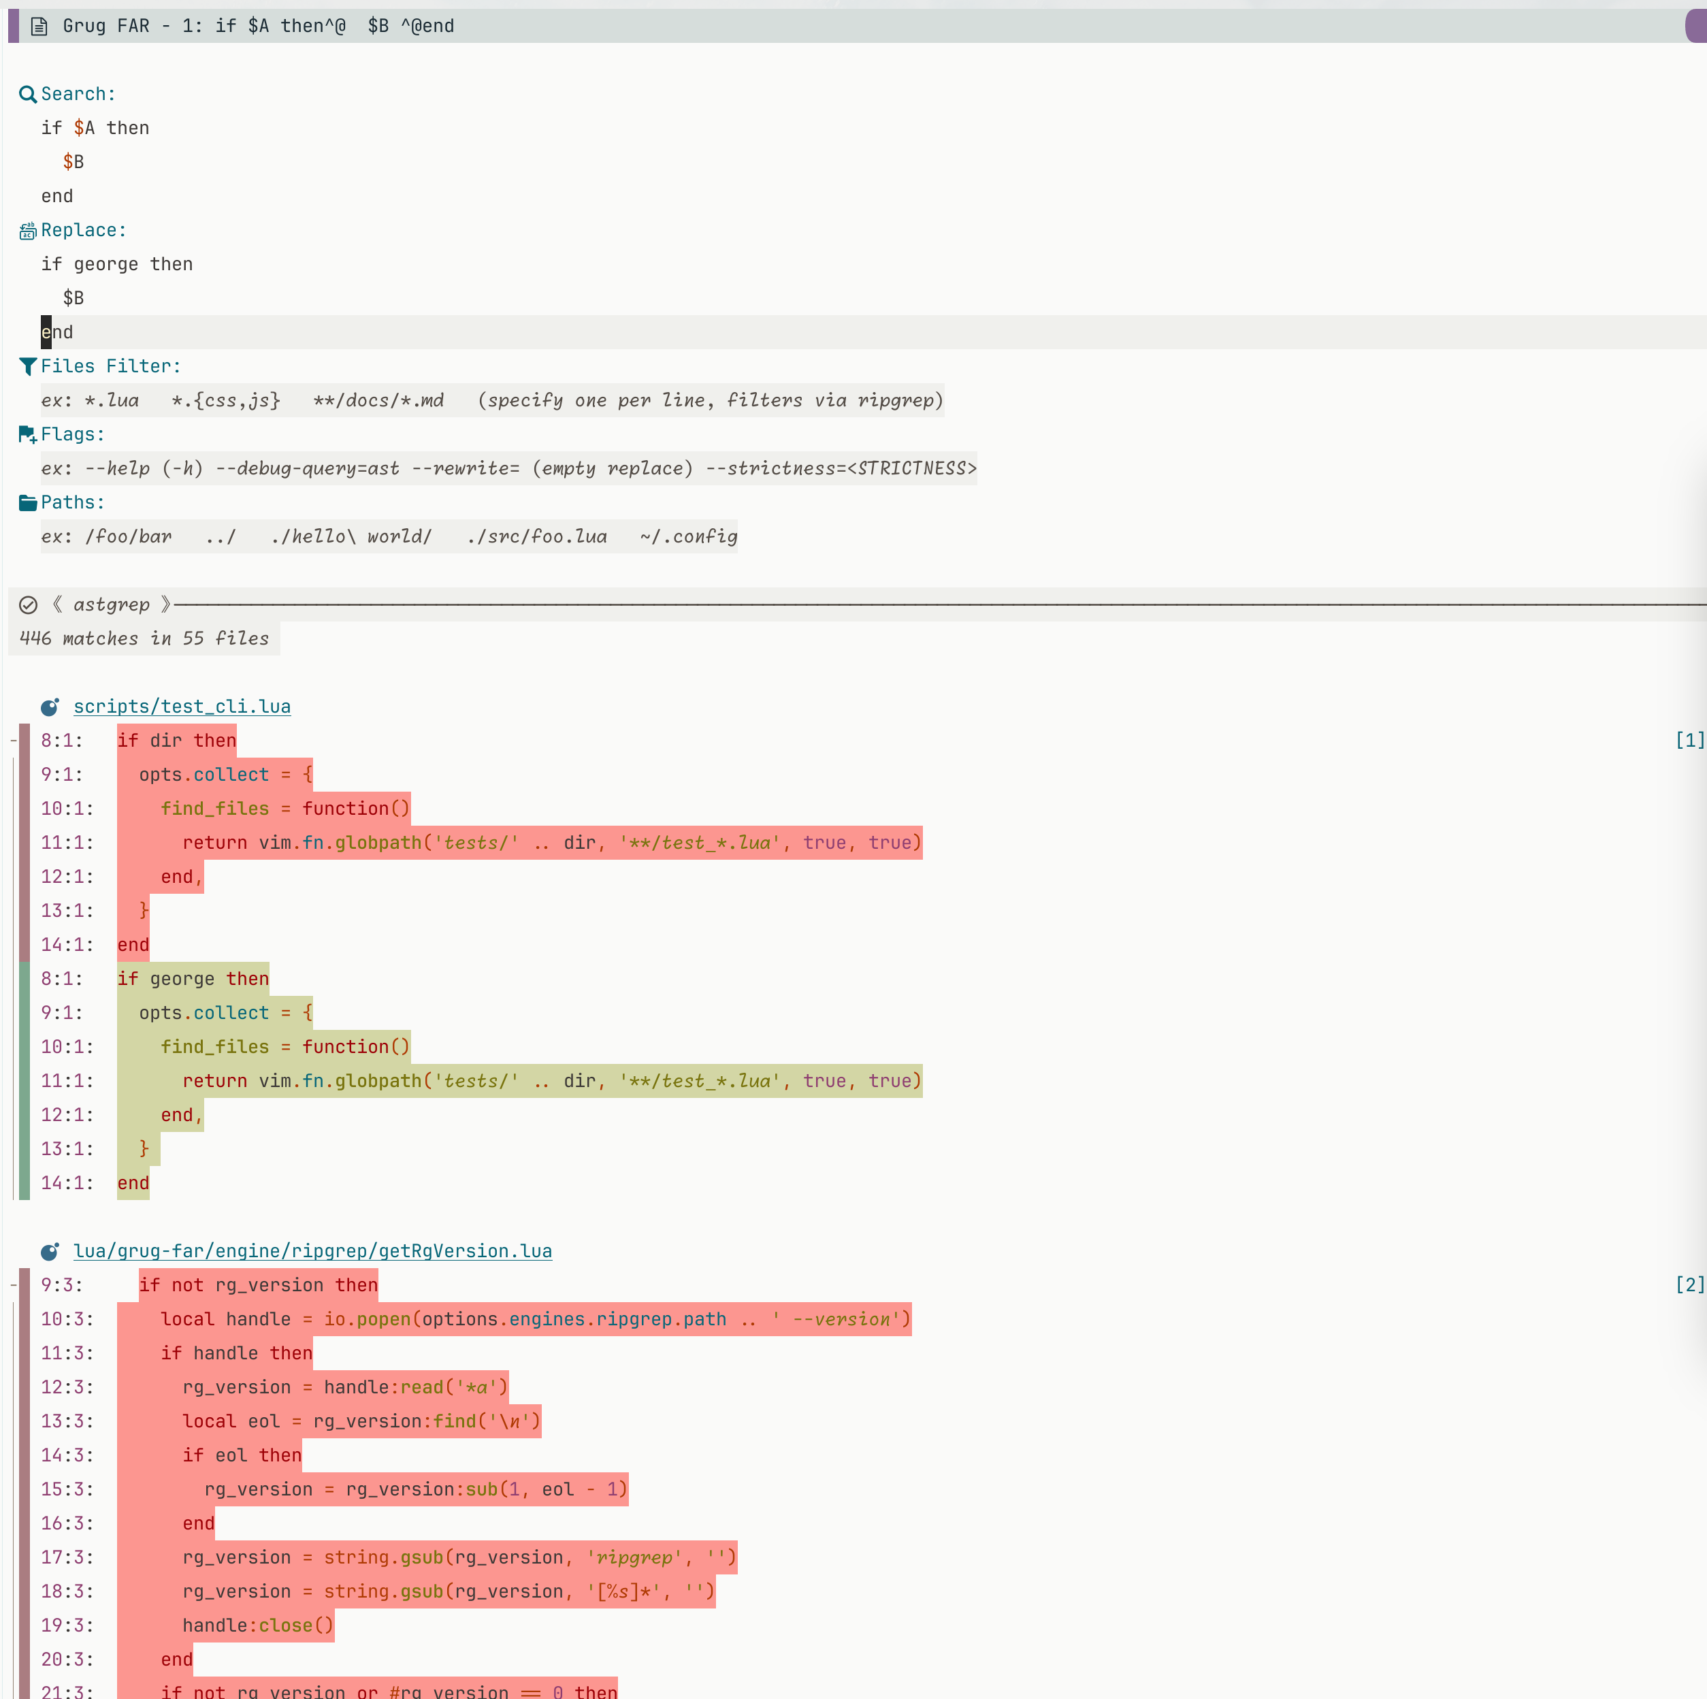
Task: Click the Files Filter input placeholder line
Action: pos(491,401)
